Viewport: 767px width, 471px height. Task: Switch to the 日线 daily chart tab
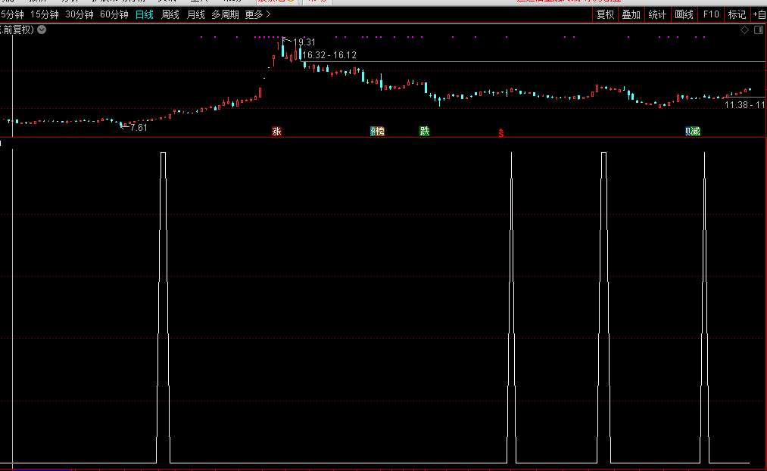pos(145,14)
